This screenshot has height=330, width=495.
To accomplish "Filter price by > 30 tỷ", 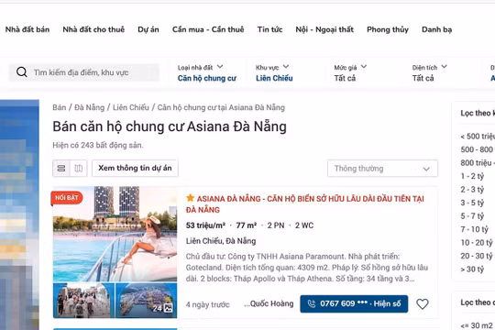I will coord(472,269).
